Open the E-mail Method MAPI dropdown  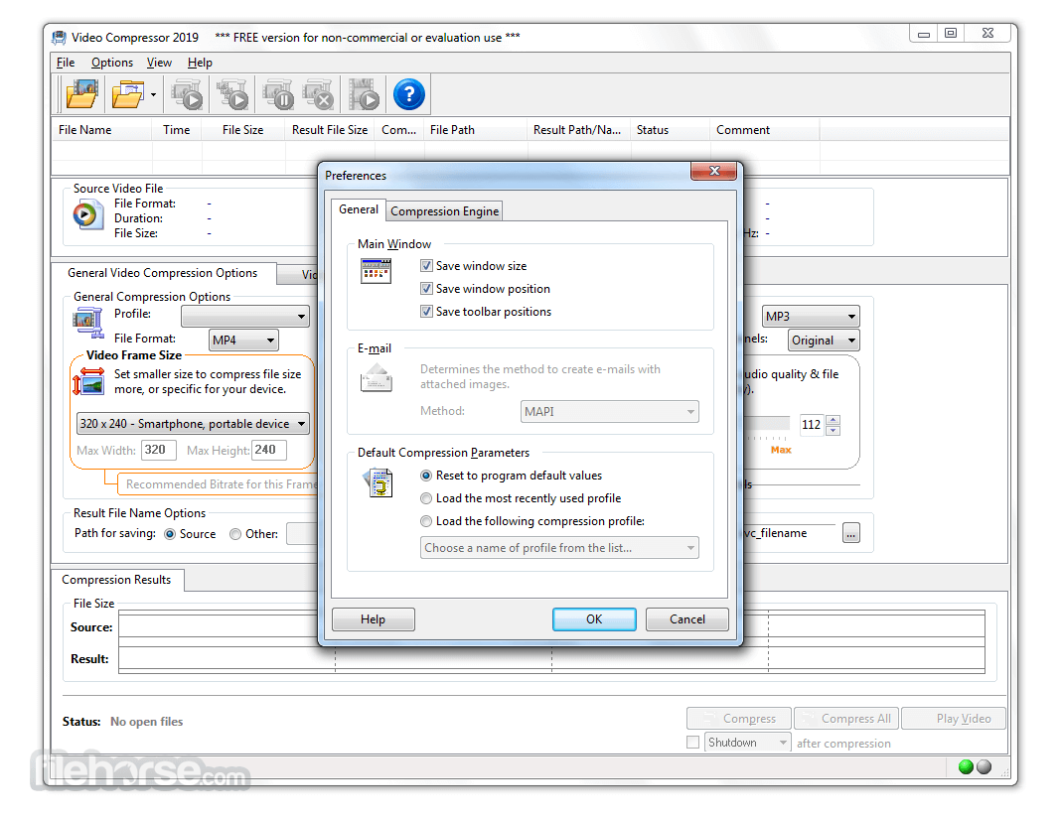(609, 411)
